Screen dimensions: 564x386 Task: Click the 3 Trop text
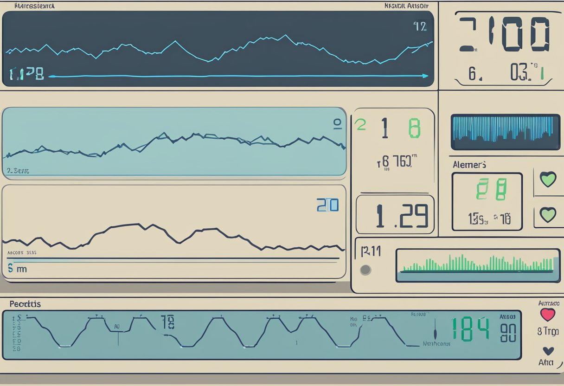[x=547, y=332]
